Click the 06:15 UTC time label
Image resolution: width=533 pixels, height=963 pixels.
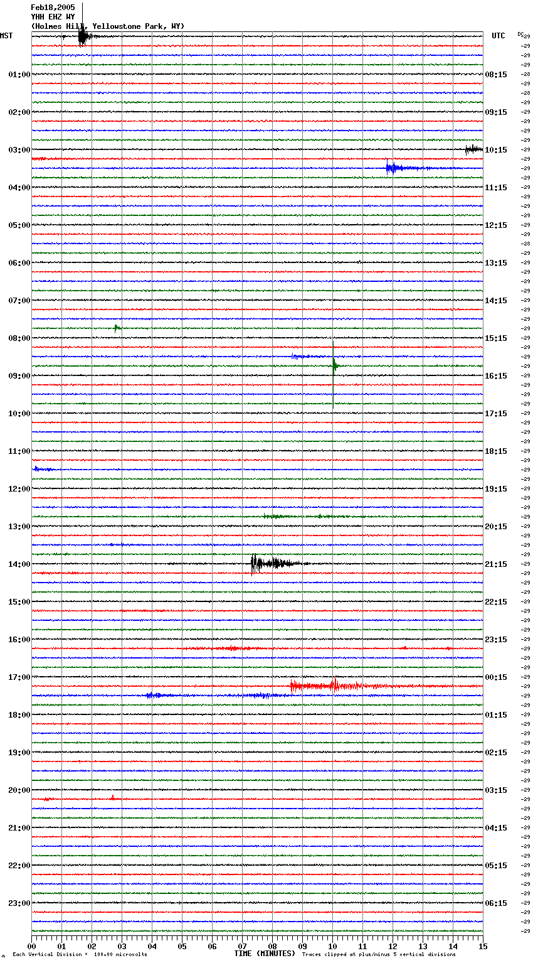(496, 903)
